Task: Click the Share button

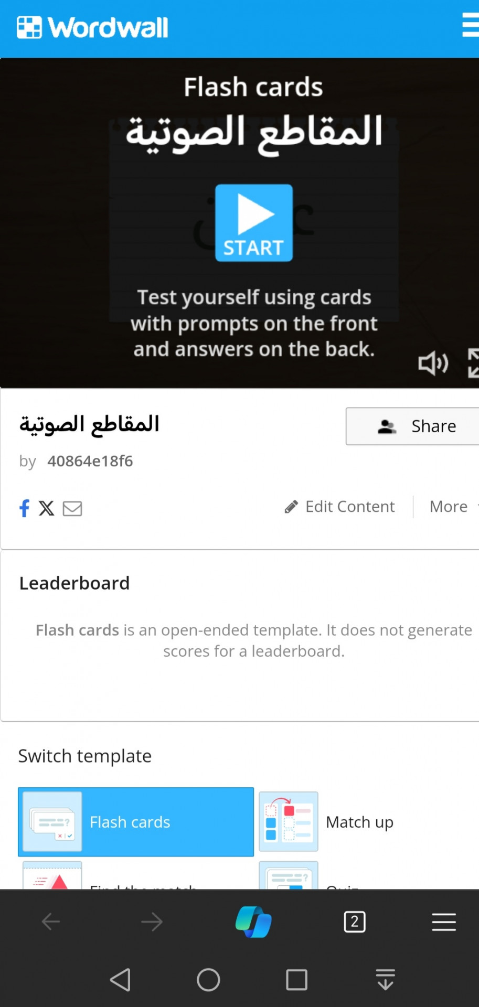Action: [412, 426]
